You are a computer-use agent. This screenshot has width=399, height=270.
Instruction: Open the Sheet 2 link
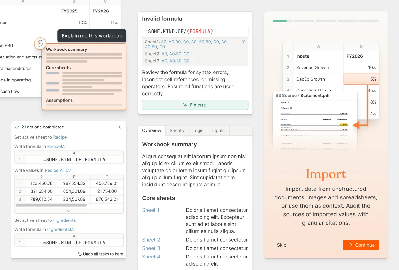click(151, 240)
